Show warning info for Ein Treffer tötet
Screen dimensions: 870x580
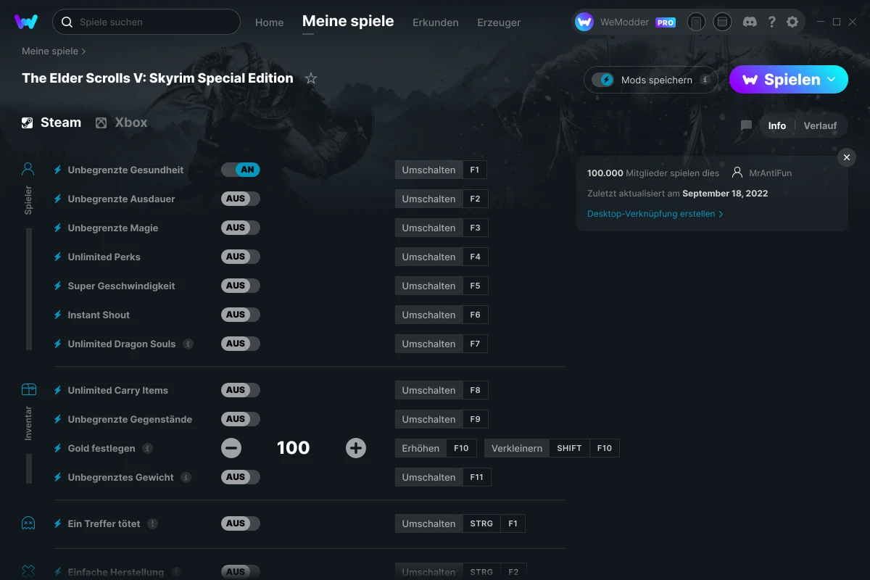coord(152,523)
